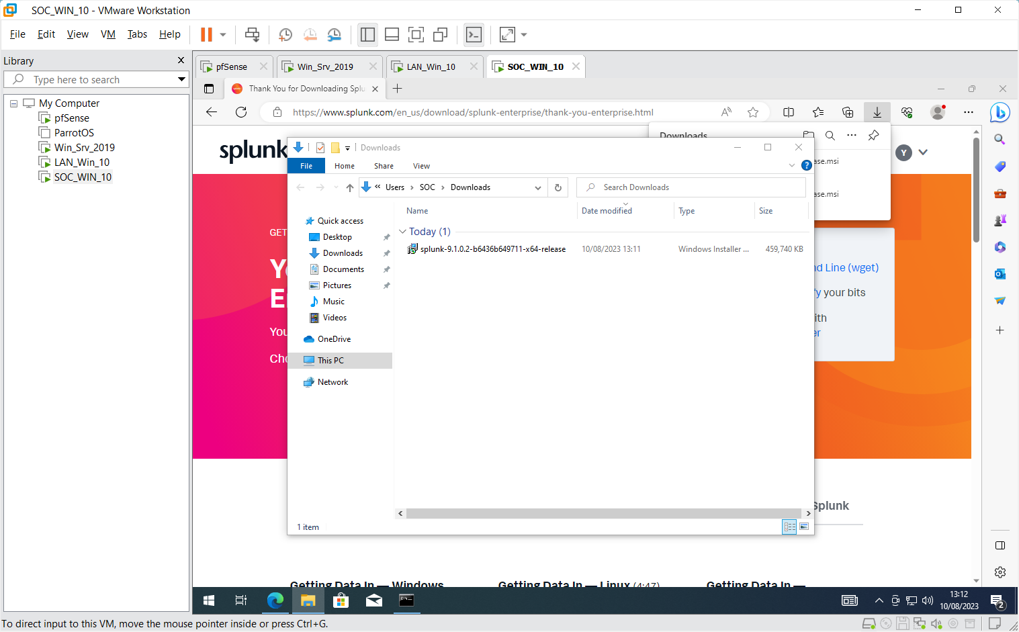Switch VMware to Unity mode
The image size is (1019, 632).
click(441, 35)
